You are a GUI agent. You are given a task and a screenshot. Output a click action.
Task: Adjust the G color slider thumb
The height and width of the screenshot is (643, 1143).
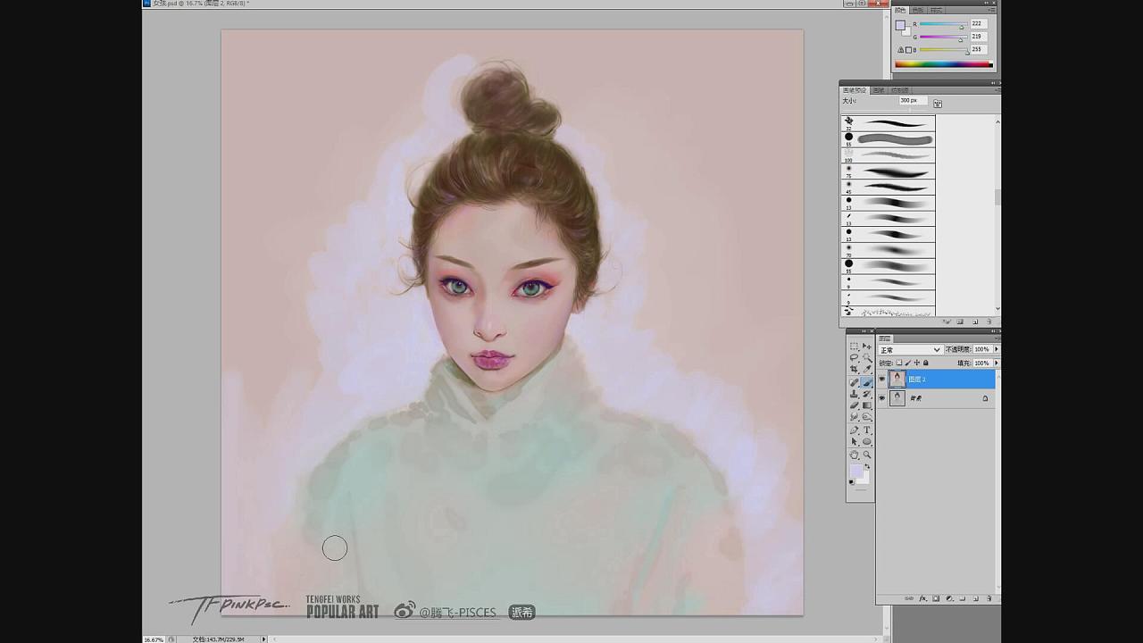tap(961, 39)
